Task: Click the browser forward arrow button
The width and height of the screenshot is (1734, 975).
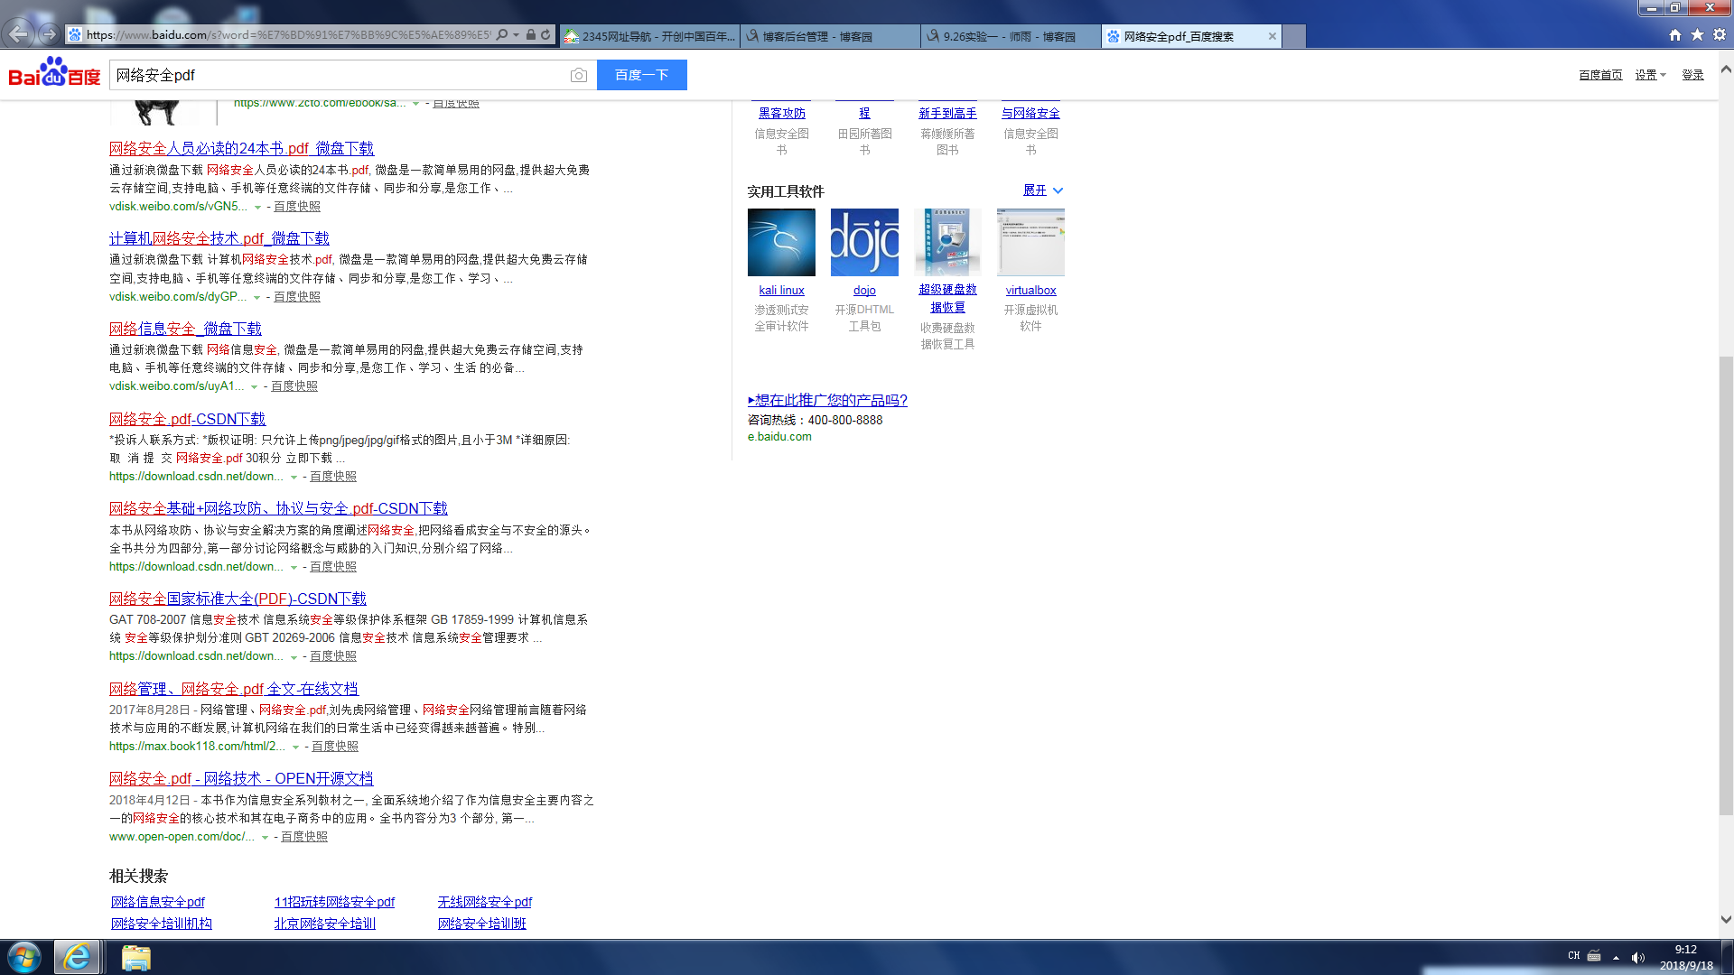Action: click(x=49, y=34)
